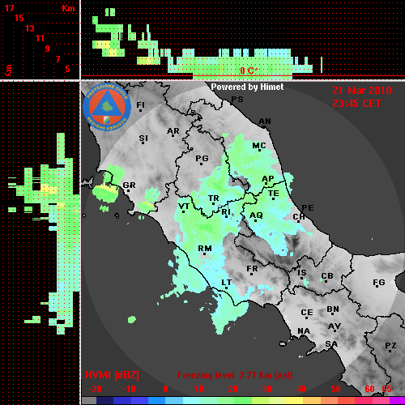The image size is (405, 405).
Task: Click the '9' km altitude scale label
Action: 48,49
